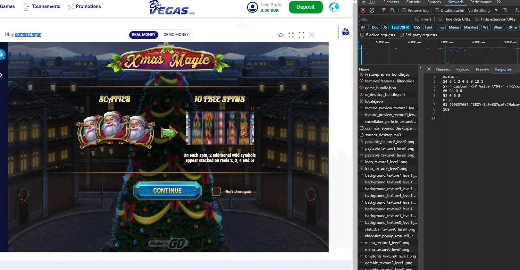Viewport: 520px width, 270px height.
Task: Switch to the Performance tab
Action: (481, 2)
